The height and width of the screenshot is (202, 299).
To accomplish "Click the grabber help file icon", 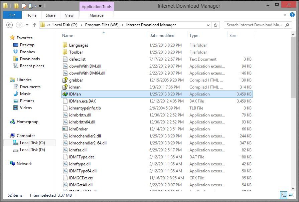I will click(65, 80).
